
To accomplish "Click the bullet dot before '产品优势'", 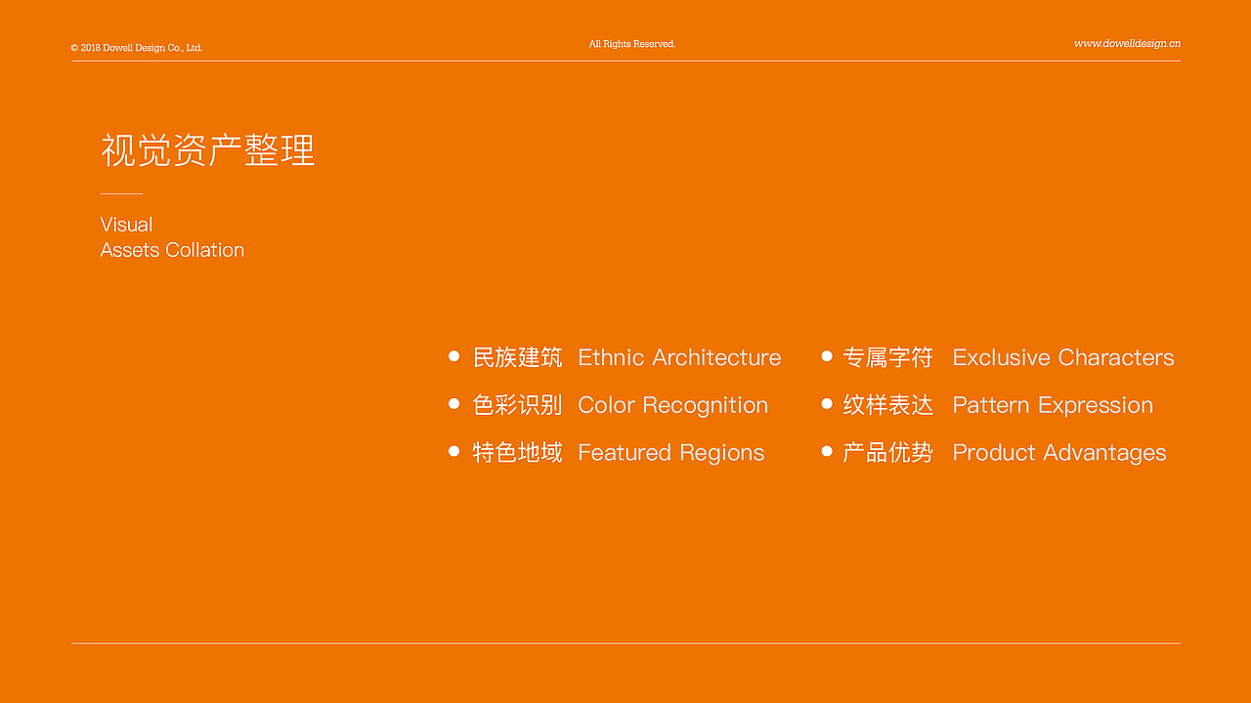I will coord(827,451).
